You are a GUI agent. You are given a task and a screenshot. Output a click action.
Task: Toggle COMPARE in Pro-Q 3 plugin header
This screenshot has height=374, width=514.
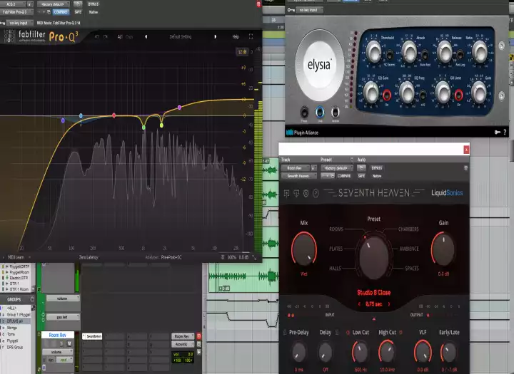(61, 12)
